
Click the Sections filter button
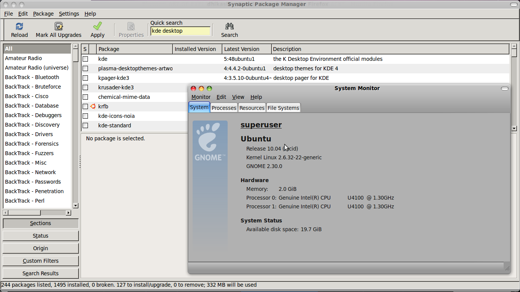point(41,223)
